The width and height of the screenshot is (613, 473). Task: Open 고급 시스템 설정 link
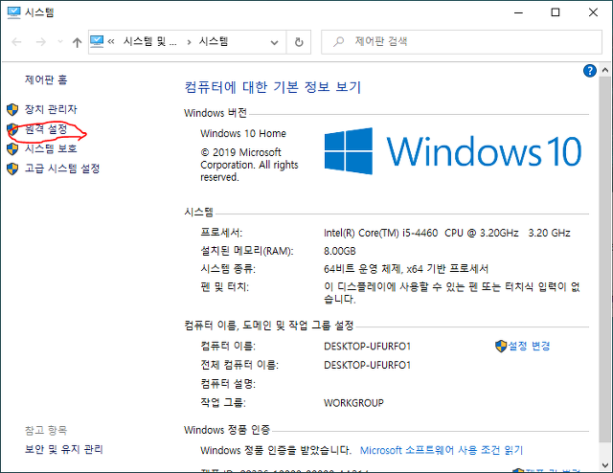tap(62, 169)
